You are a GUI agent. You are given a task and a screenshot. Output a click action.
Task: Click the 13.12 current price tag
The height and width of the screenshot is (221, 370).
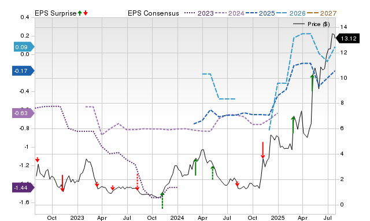pyautogui.click(x=347, y=39)
